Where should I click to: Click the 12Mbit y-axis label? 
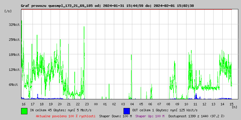14,70
